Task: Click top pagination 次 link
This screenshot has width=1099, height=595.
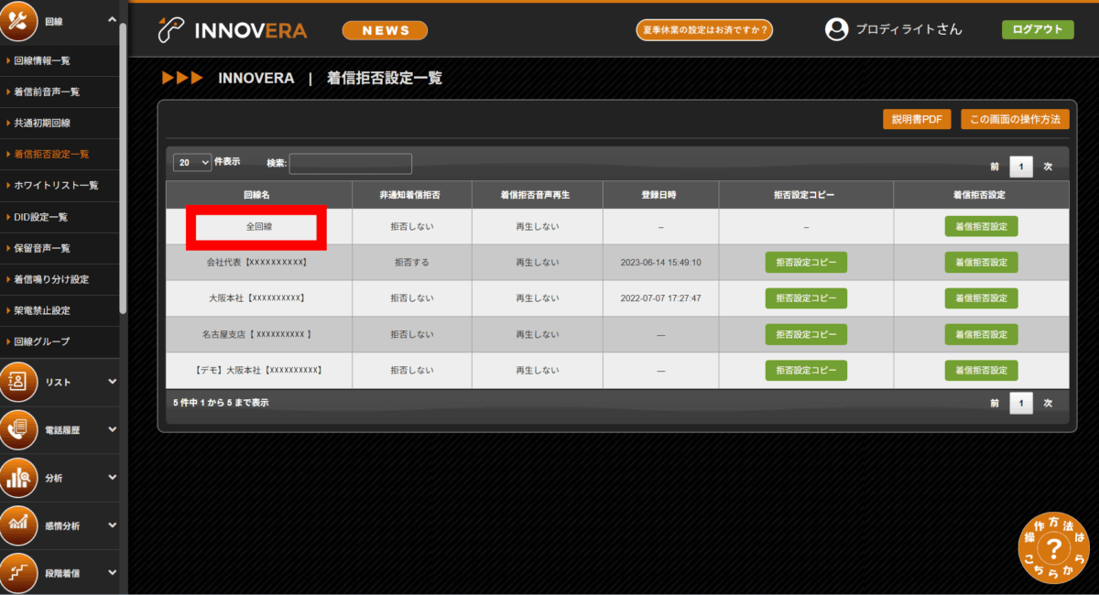Action: (x=1048, y=168)
